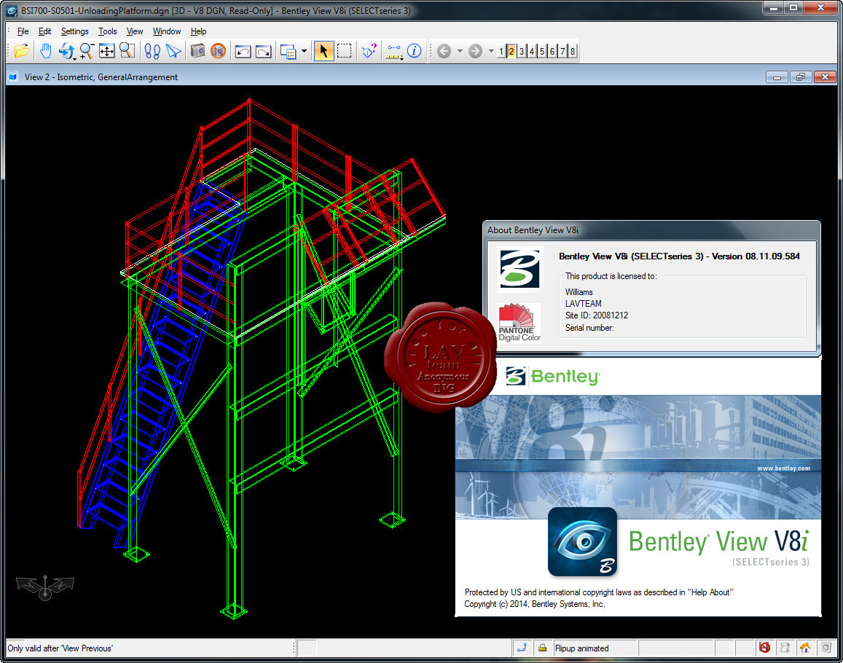This screenshot has width=843, height=663.
Task: Toggle view window 5
Action: (542, 51)
